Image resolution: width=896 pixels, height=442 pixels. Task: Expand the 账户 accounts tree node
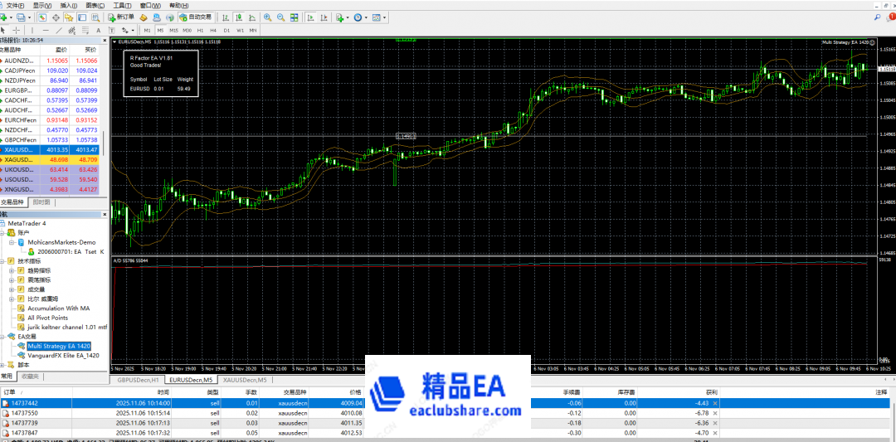(3, 233)
